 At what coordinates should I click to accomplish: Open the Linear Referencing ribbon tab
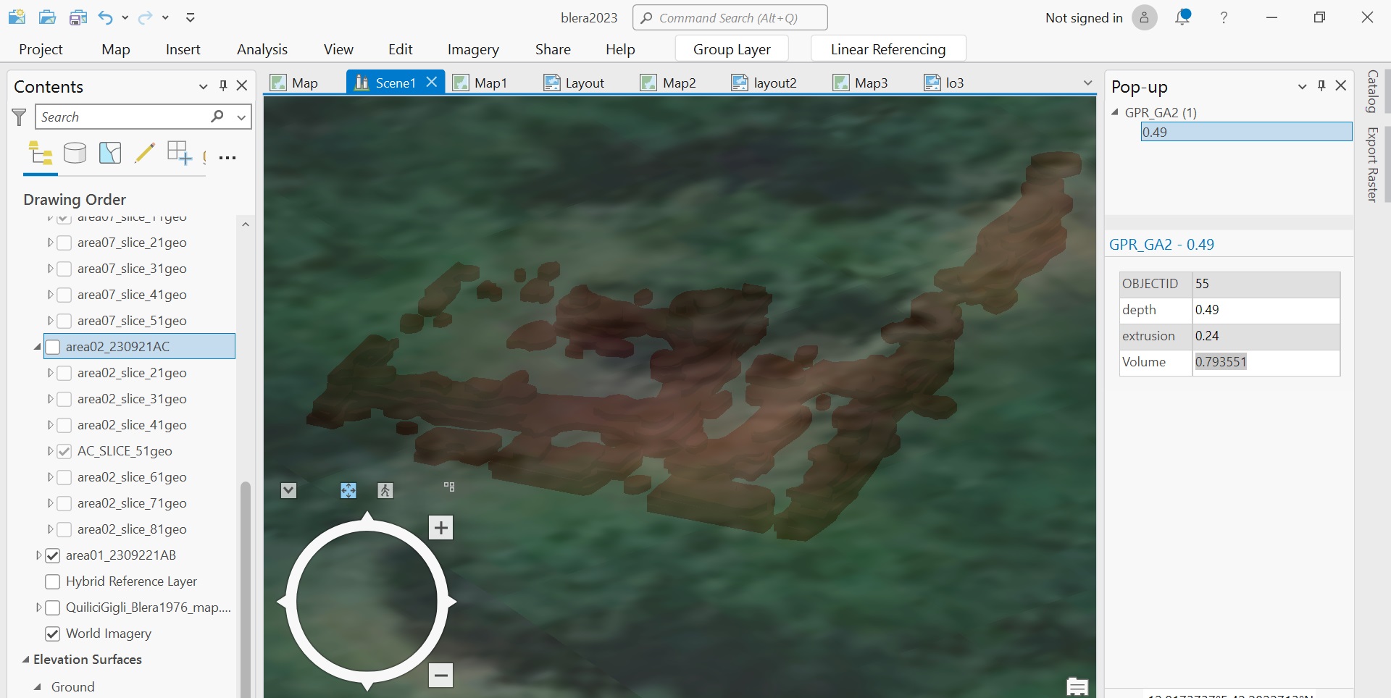coord(887,49)
